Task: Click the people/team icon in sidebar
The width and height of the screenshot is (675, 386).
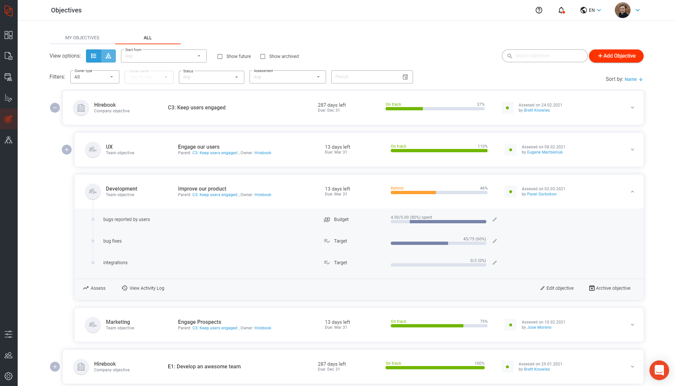Action: tap(9, 355)
